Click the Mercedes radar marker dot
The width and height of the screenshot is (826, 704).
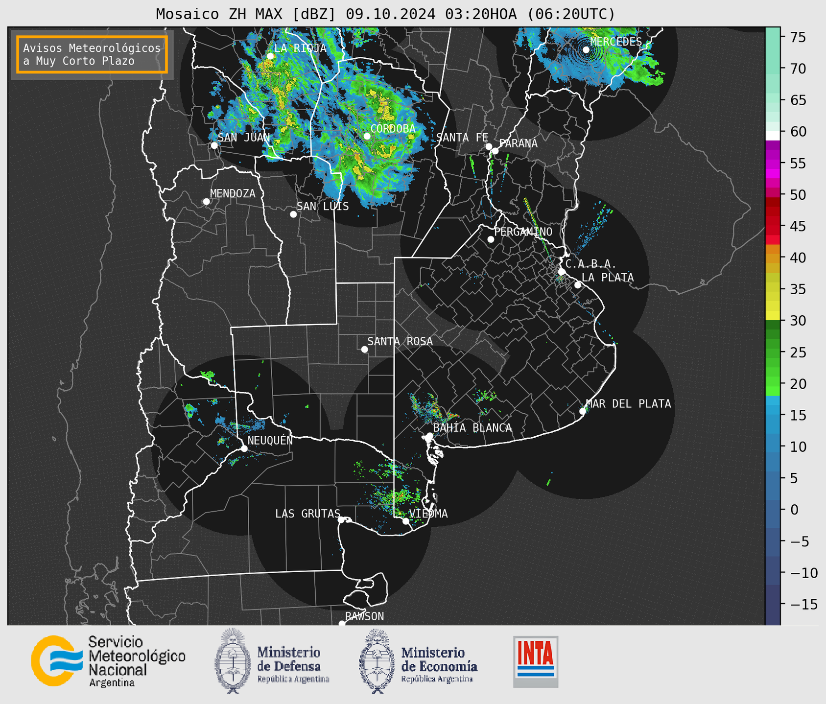[x=586, y=49]
